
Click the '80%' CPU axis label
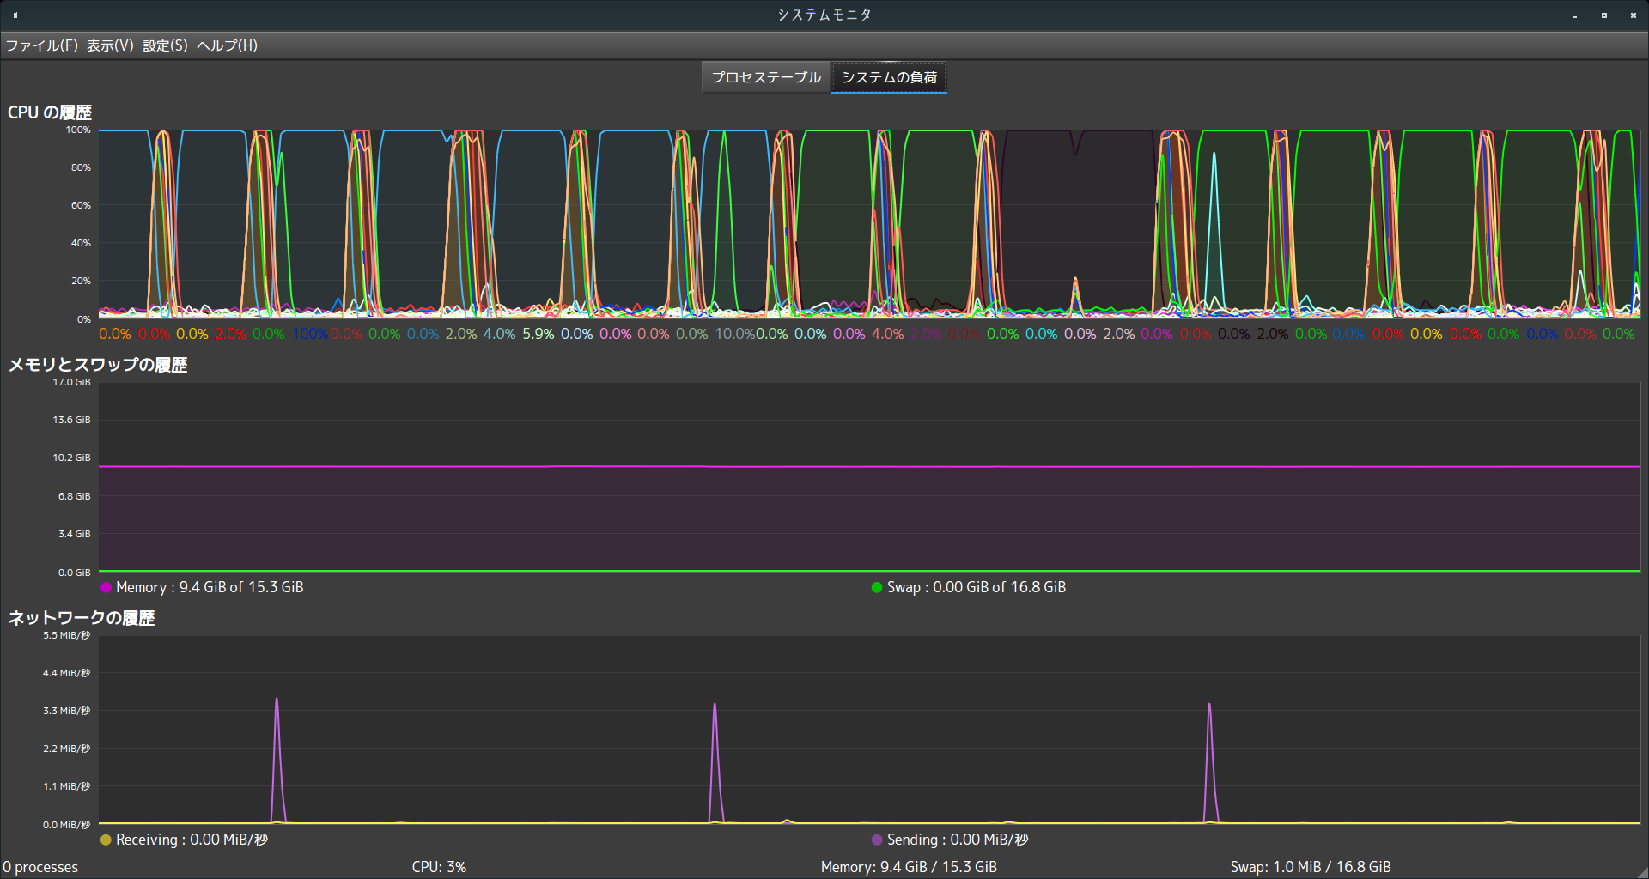coord(81,167)
